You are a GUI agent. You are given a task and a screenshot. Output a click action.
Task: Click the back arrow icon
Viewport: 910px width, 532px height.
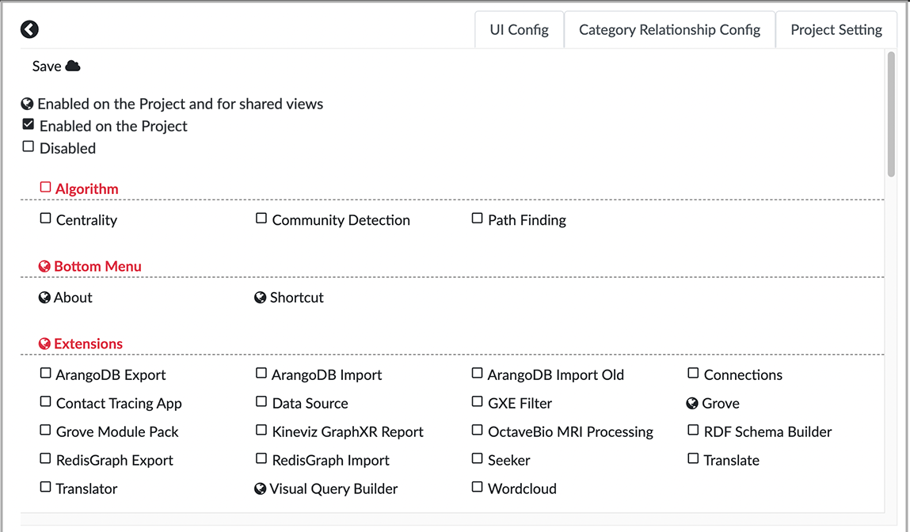click(x=29, y=29)
